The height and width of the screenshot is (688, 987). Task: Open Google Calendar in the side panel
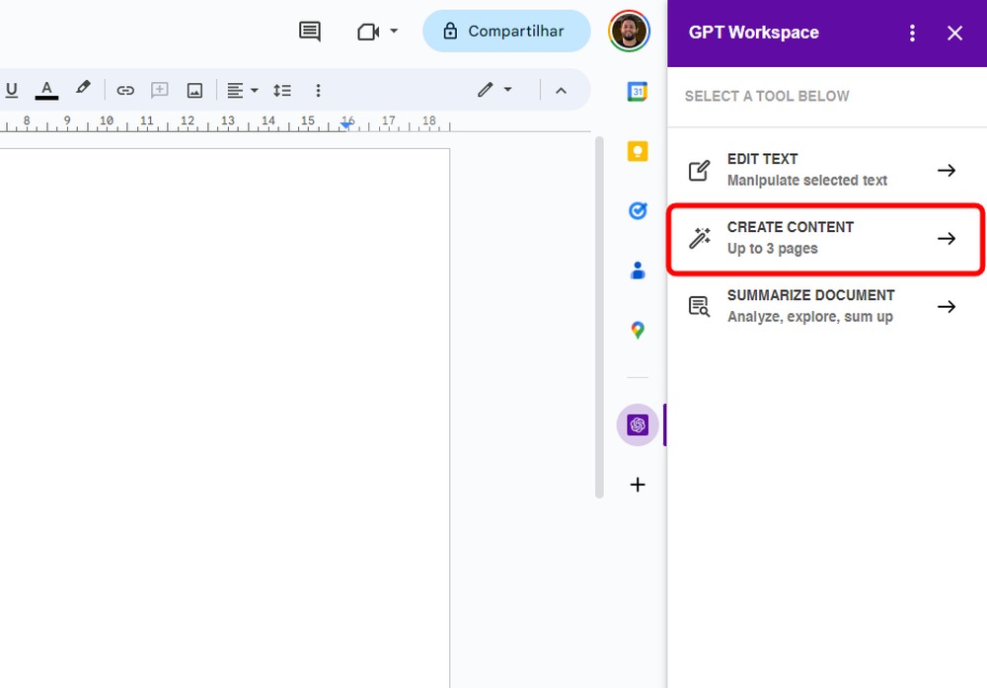coord(637,91)
